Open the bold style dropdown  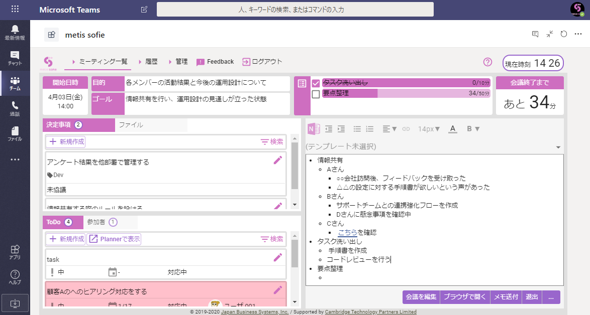(473, 129)
